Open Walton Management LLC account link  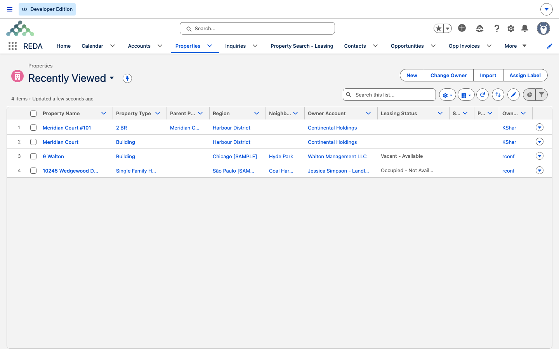coord(337,156)
